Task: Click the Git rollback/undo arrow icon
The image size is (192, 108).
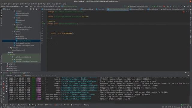Action: pyautogui.click(x=181, y=6)
